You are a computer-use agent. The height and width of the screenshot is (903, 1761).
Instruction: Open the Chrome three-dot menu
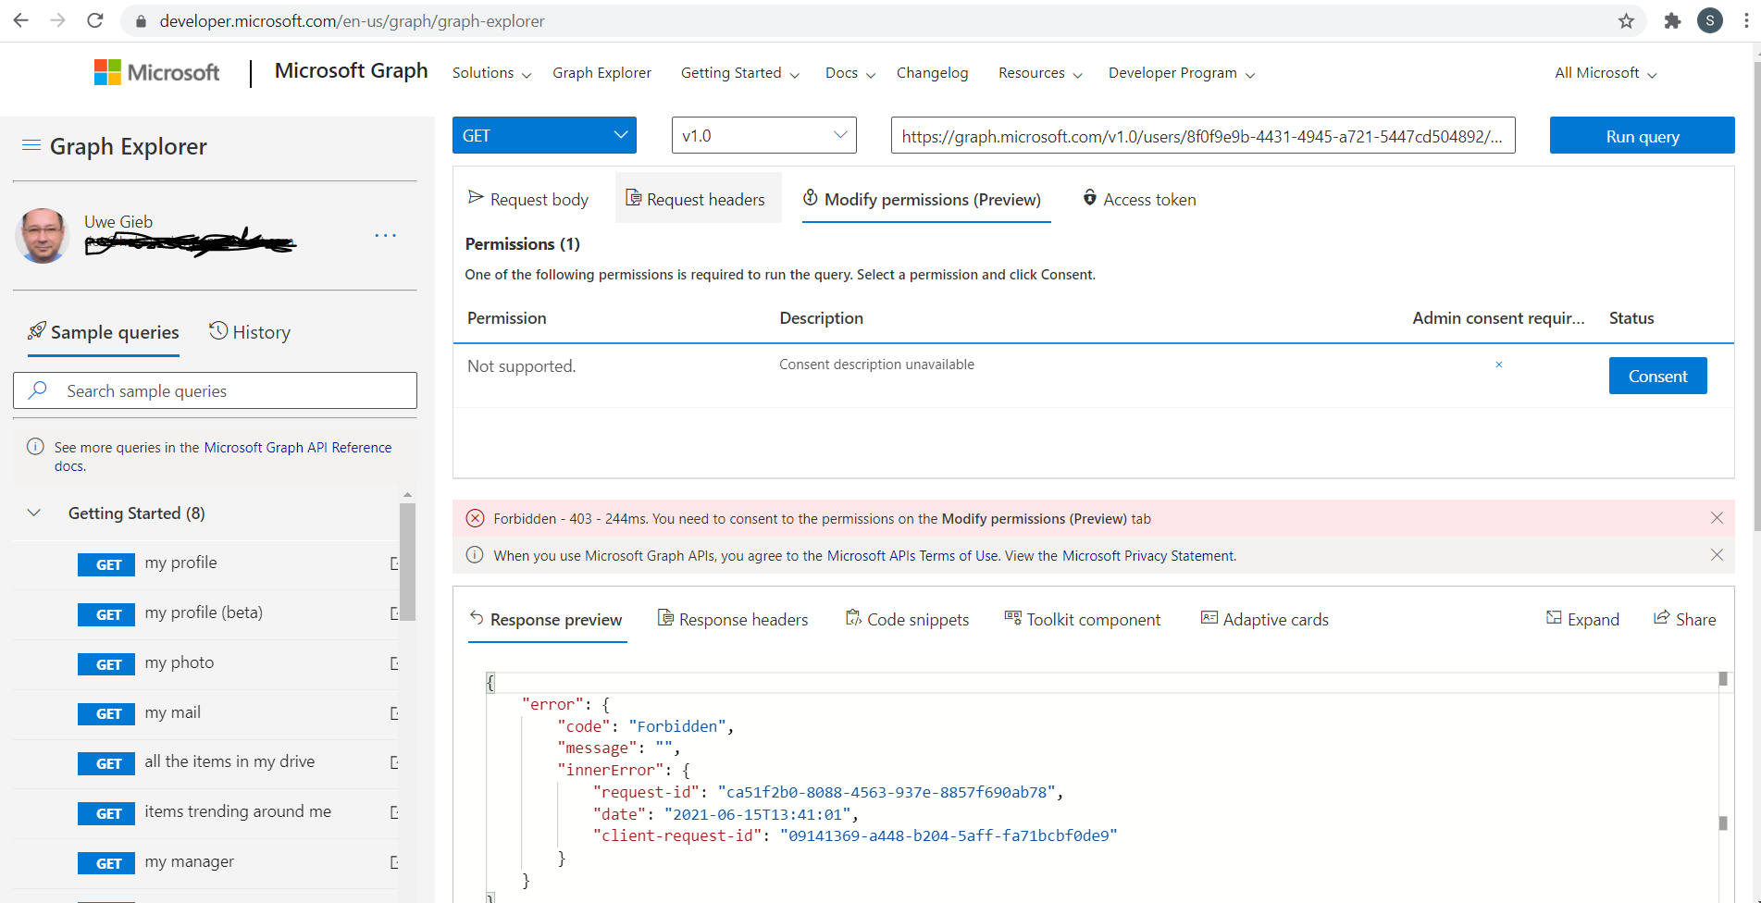click(1746, 20)
